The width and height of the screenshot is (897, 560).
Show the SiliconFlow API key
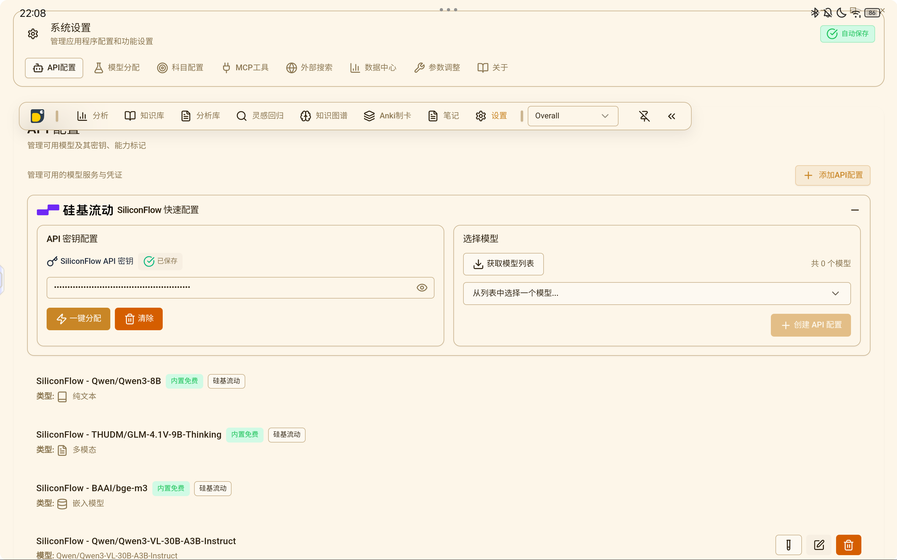[422, 288]
